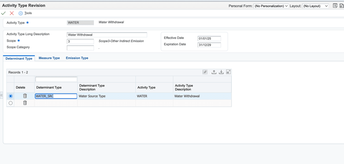Image resolution: width=344 pixels, height=164 pixels.
Task: Click the Activity Type Revision title
Action: 24,6
